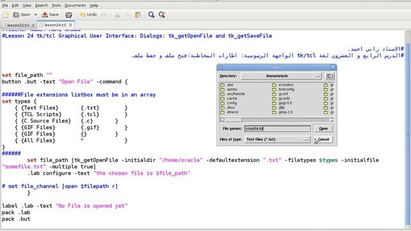The image size is (411, 231).
Task: Open Find with magnifier icon
Action: (152, 15)
